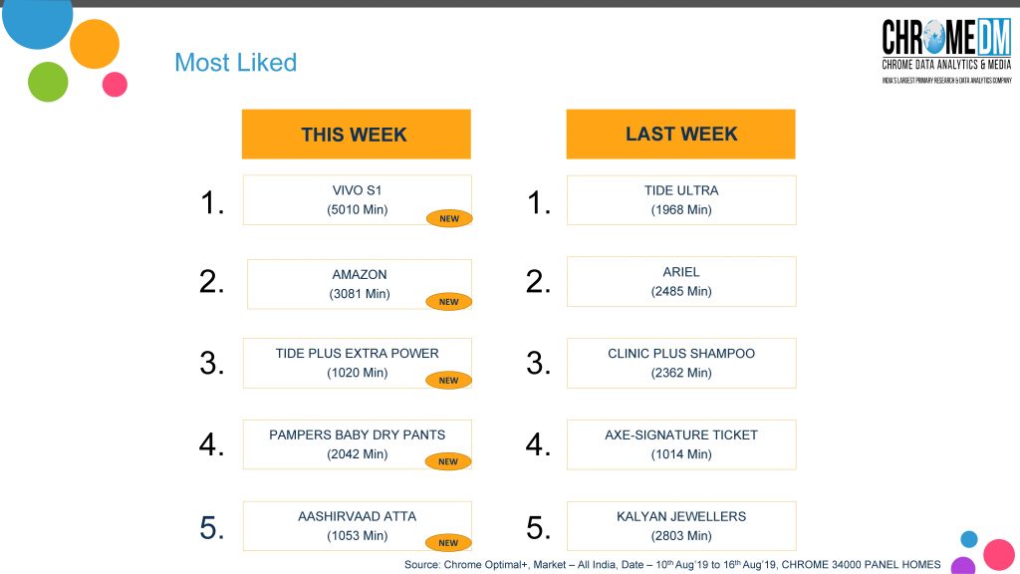Click the large blue circle decoration
1020x574 pixels.
(x=38, y=20)
